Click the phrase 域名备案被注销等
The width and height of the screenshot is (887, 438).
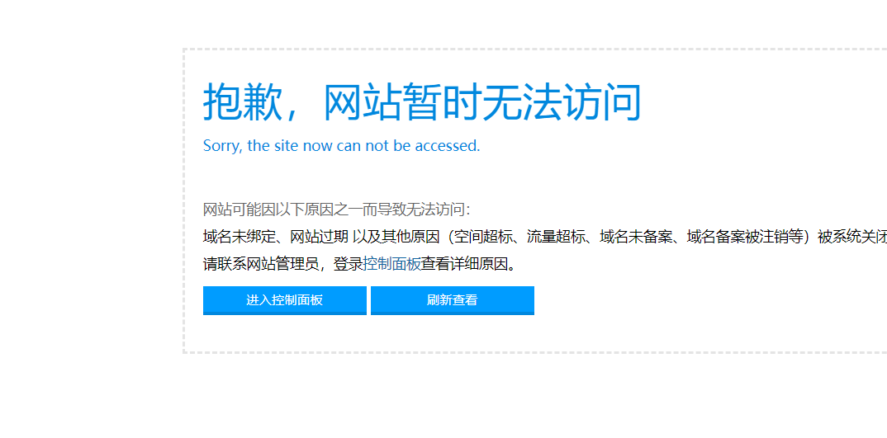click(x=745, y=237)
